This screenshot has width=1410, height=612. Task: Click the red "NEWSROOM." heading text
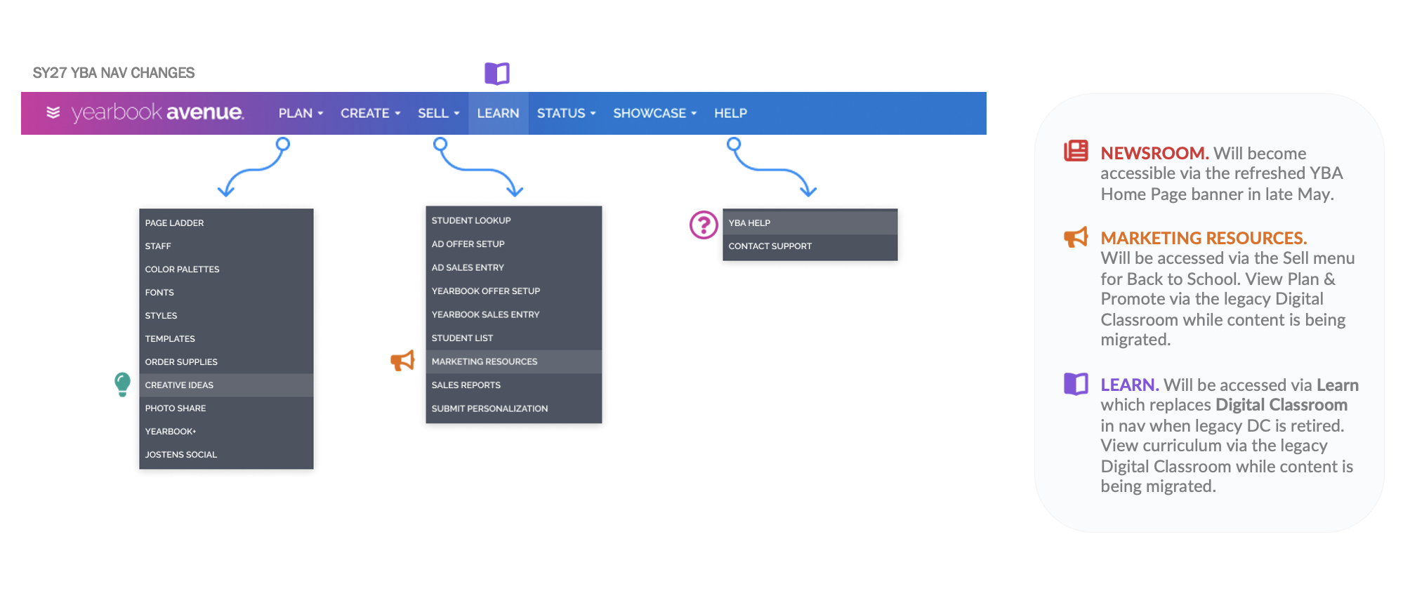[x=1154, y=153]
